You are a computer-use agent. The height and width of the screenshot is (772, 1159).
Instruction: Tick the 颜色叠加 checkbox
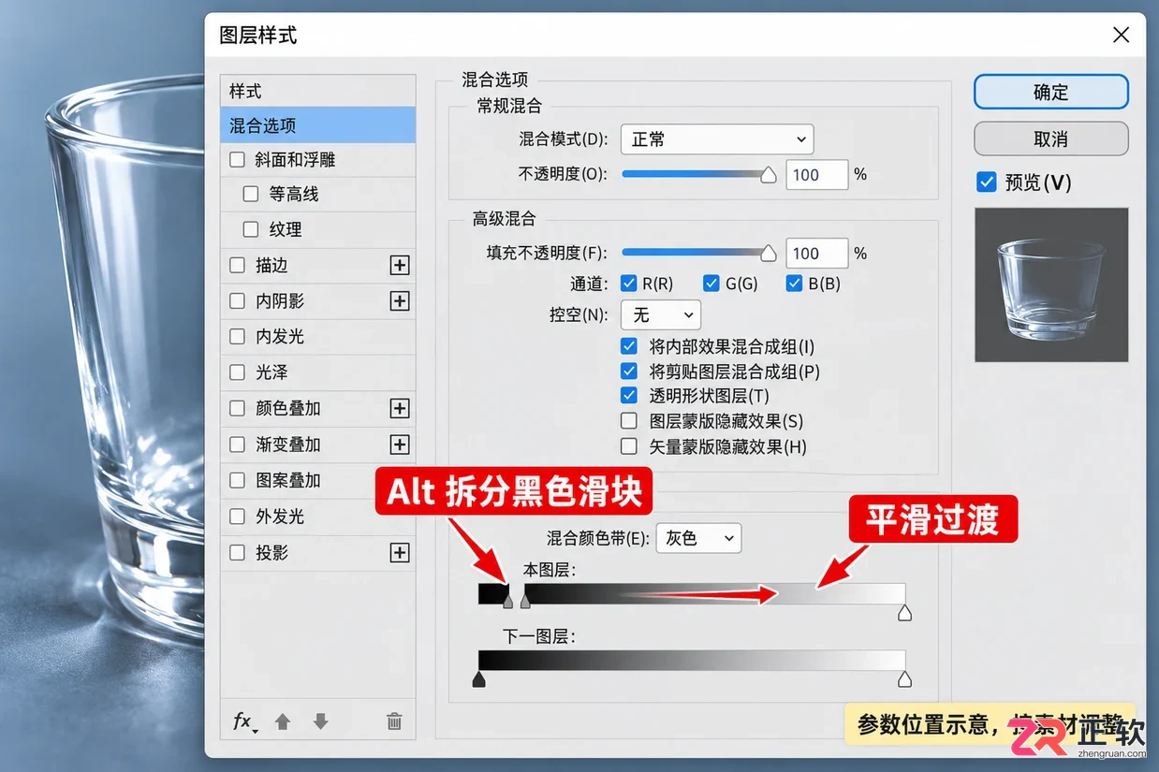pos(237,409)
